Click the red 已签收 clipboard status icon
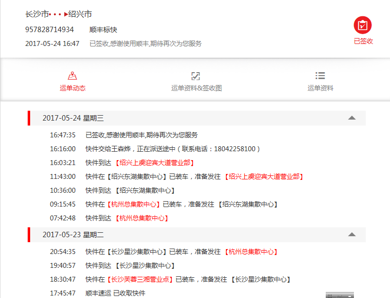Viewport: 390px width, 298px height. 363,25
